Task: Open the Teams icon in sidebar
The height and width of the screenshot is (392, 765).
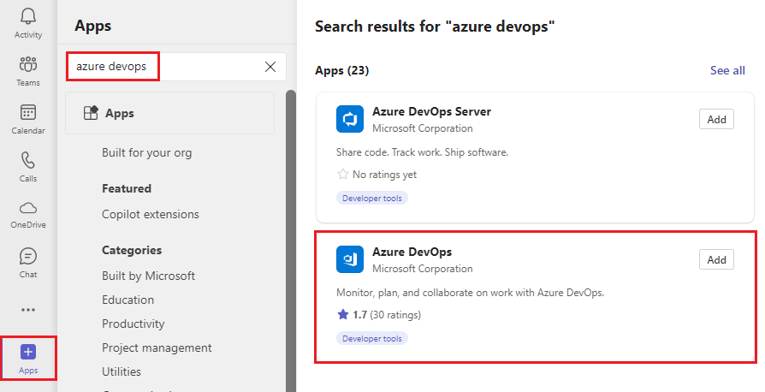Action: (x=27, y=64)
